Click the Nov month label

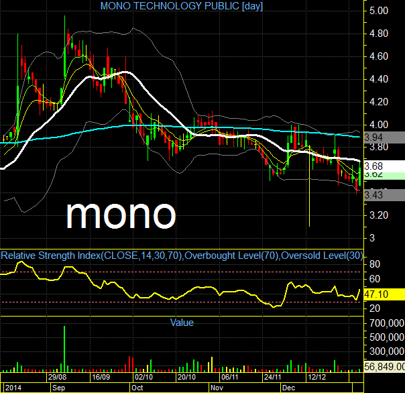pos(217,388)
